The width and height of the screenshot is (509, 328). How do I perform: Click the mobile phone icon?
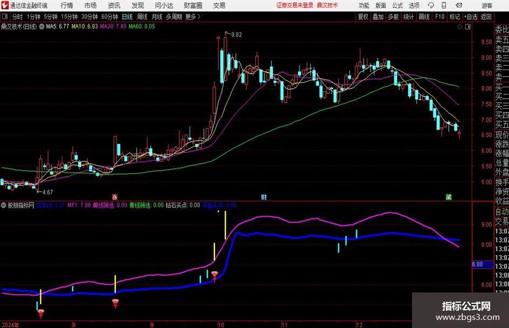pyautogui.click(x=444, y=5)
